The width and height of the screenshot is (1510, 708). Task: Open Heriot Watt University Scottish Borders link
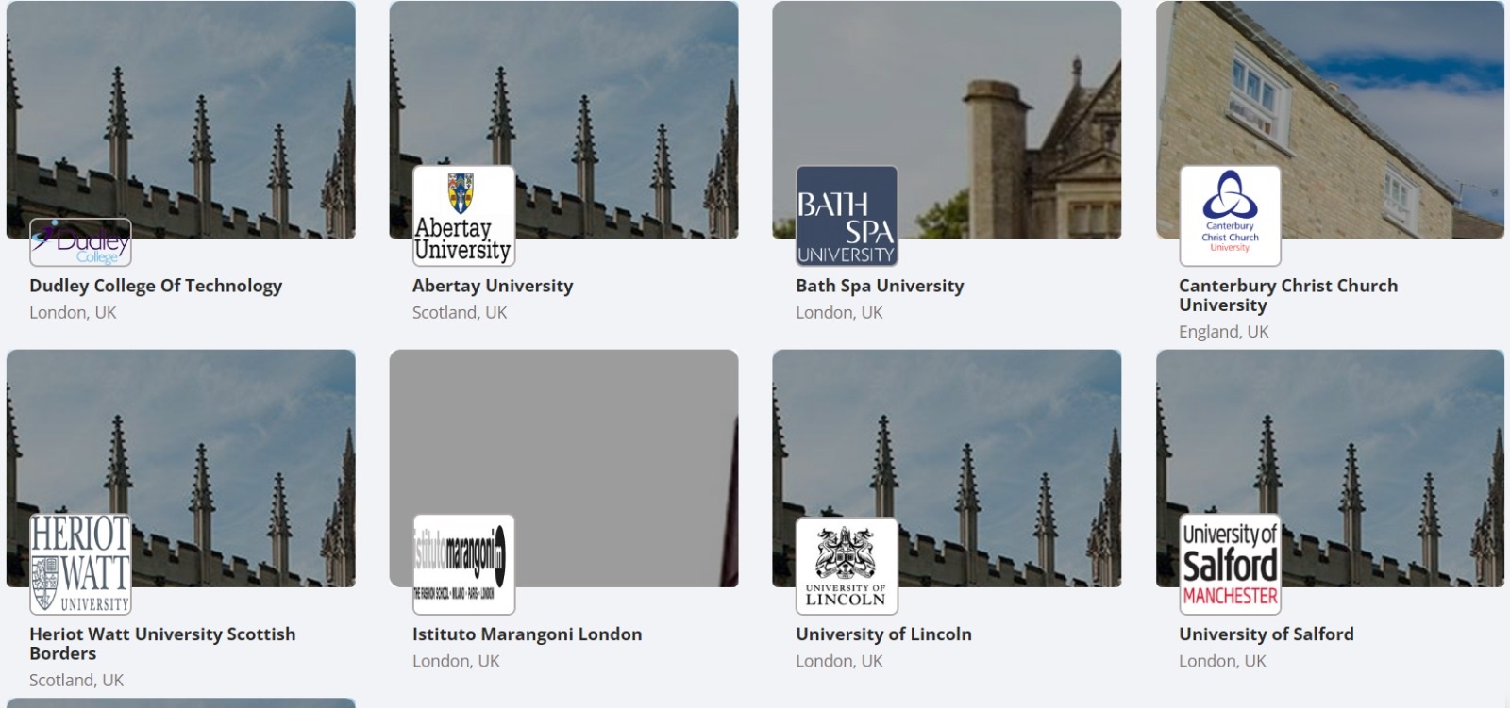(162, 644)
